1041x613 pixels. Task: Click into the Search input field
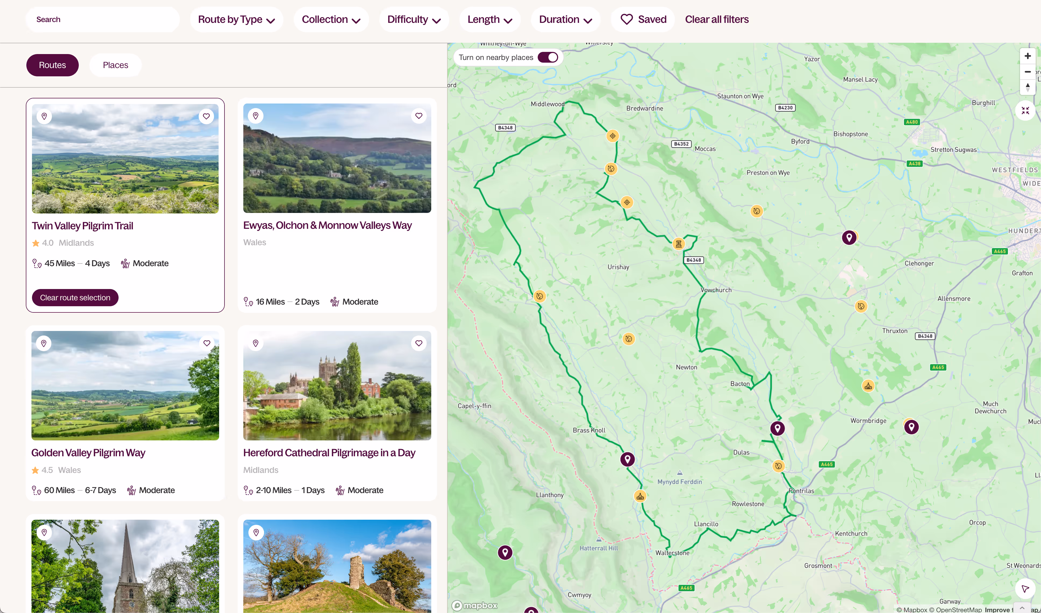(102, 19)
